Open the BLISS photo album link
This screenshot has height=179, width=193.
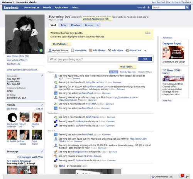(x=62, y=166)
